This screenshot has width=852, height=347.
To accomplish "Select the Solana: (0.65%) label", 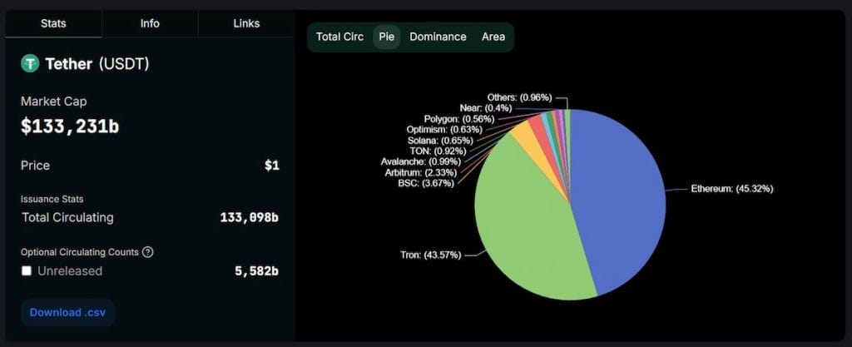I will click(x=440, y=140).
